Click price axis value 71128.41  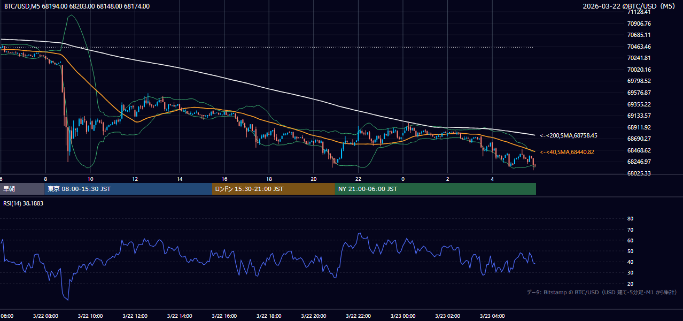click(639, 12)
